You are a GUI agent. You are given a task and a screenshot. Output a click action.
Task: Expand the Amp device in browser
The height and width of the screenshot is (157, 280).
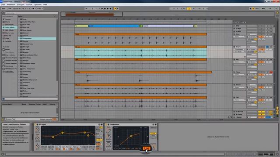coord(19,19)
